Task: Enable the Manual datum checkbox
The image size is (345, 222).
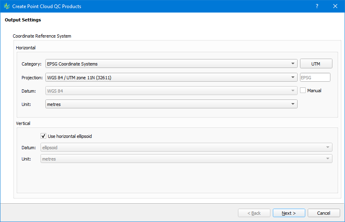Action: 303,91
